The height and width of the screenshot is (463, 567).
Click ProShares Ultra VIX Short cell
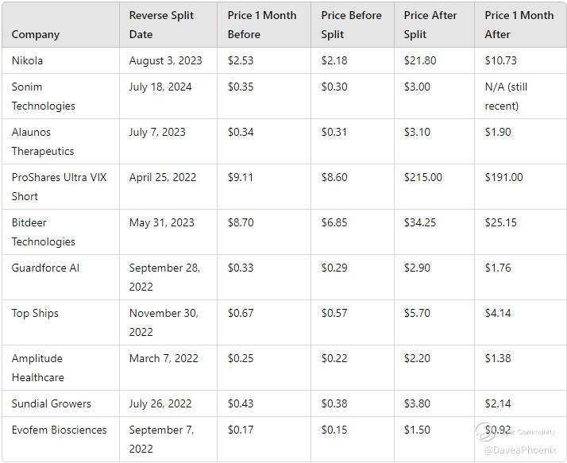59,187
